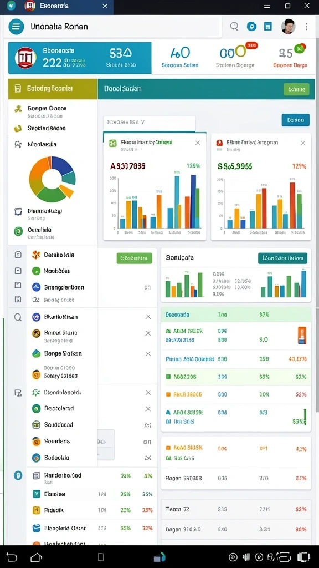Click orange icon beside Ceraito kila

(36, 255)
